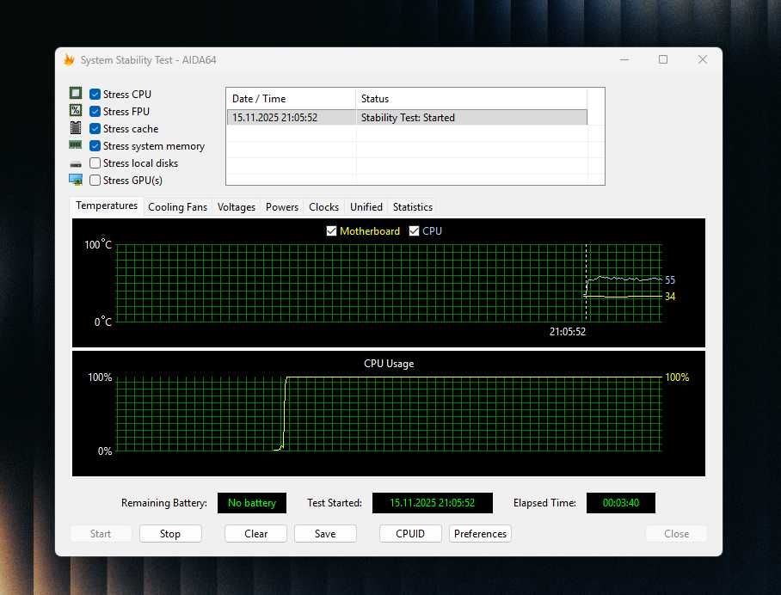Click the 100% CPU usage value label
This screenshot has height=595, width=781.
point(677,377)
